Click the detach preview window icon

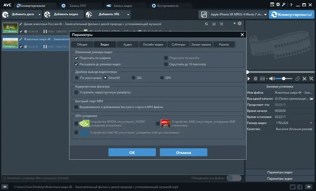click(297, 79)
